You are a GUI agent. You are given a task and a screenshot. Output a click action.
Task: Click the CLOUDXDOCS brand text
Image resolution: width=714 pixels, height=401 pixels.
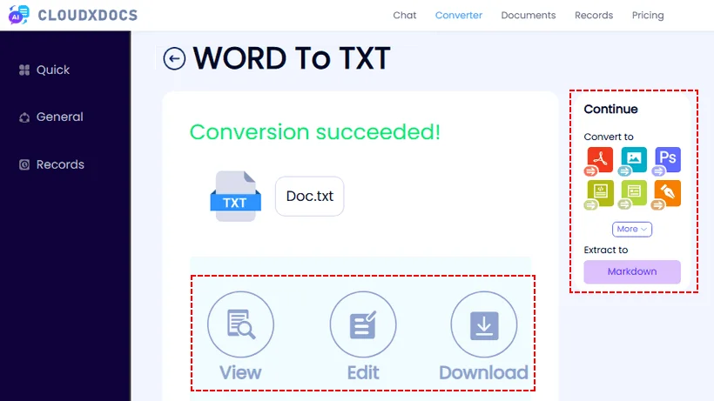(x=87, y=16)
